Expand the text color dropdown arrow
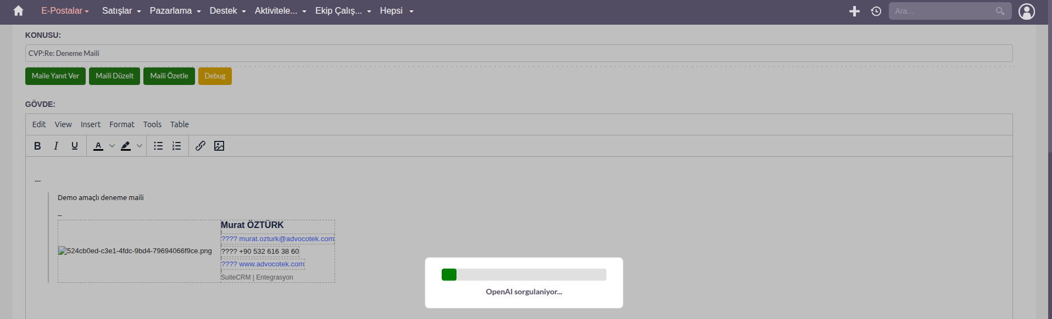Screen dimensions: 1052x319 point(112,146)
